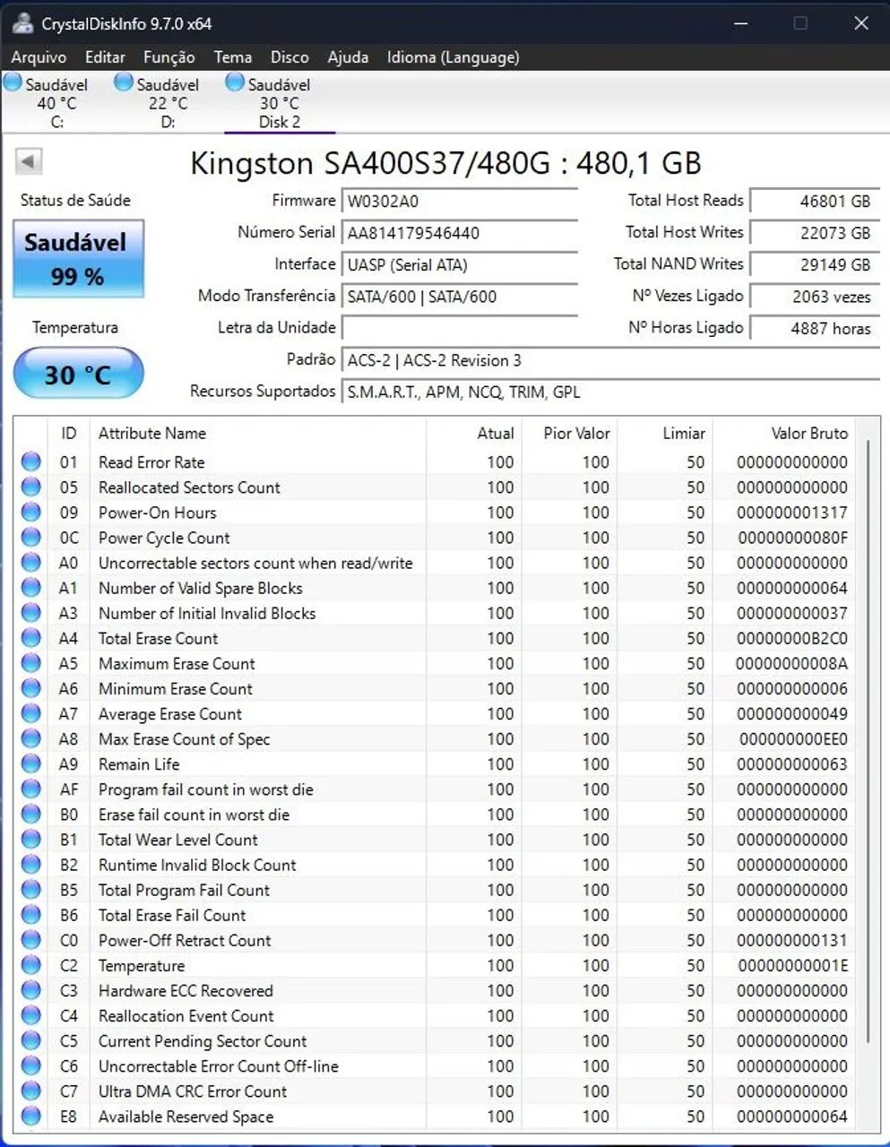Select the Uncorrectable Error Count Off-line row
This screenshot has width=890, height=1147.
click(x=435, y=1066)
